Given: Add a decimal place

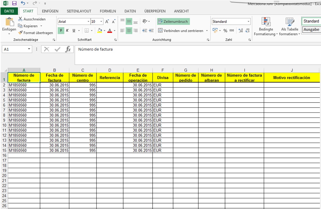Looking at the screenshot, I should coord(241,31).
